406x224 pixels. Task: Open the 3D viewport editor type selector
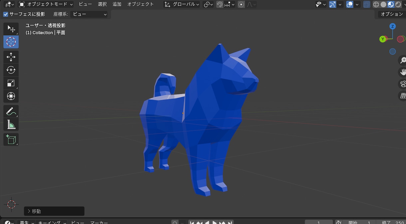coord(9,4)
